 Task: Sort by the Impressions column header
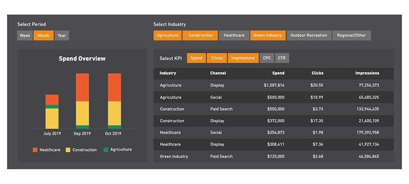(367, 73)
